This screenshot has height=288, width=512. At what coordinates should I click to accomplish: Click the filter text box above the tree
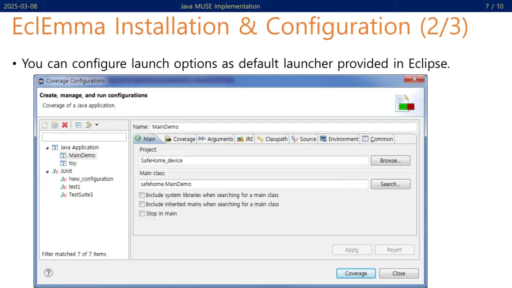(x=84, y=137)
